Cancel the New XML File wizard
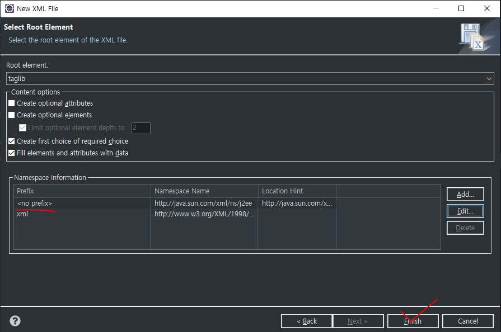Screen dimensions: 501x332 [x=468, y=321]
